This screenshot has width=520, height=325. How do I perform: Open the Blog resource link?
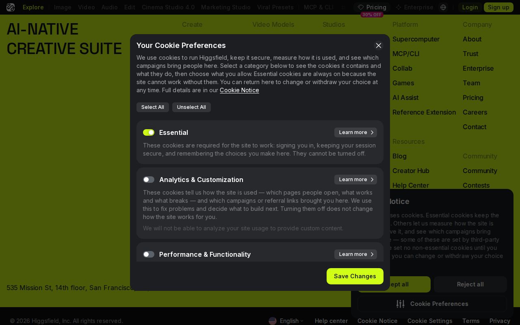[399, 156]
